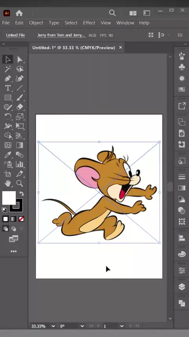Switch to Gradient paint mode
Screen dimensions: 189x337
pyautogui.click(x=13, y=219)
